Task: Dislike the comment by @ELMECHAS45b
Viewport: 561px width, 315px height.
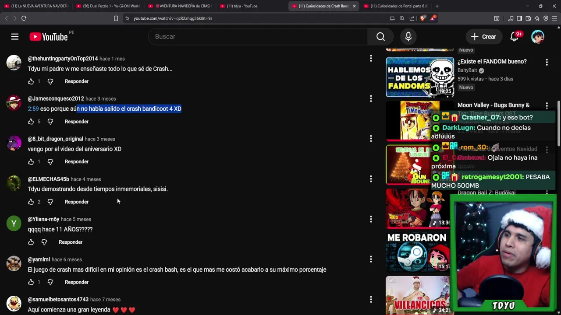Action: (x=50, y=202)
